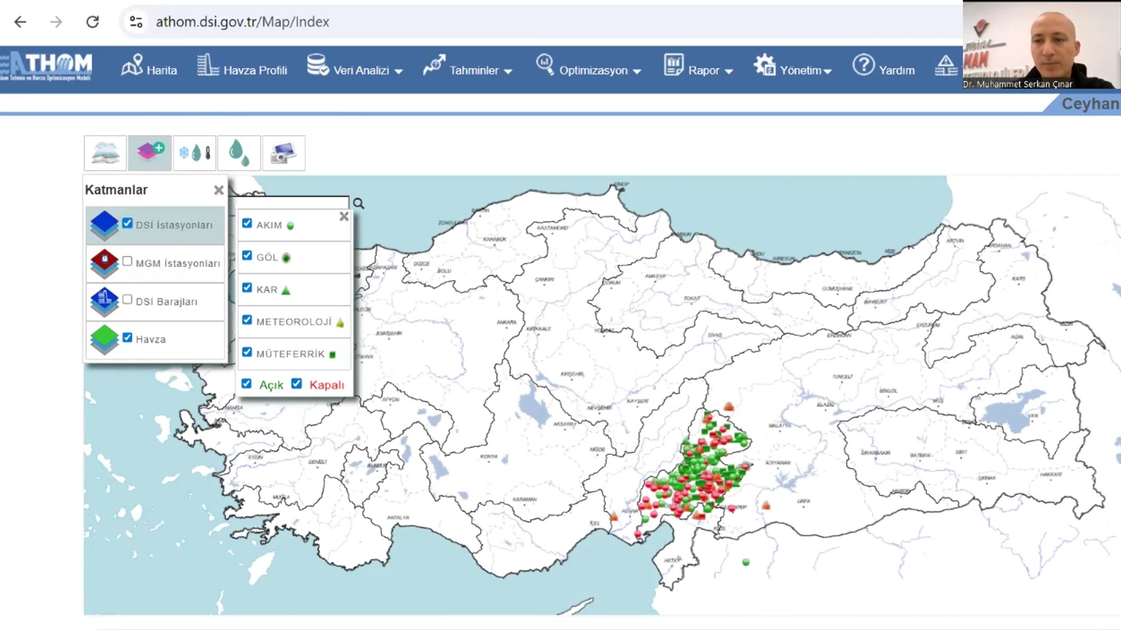Toggle the Kapalı closed stations checkbox
1121x630 pixels.
[x=297, y=384]
